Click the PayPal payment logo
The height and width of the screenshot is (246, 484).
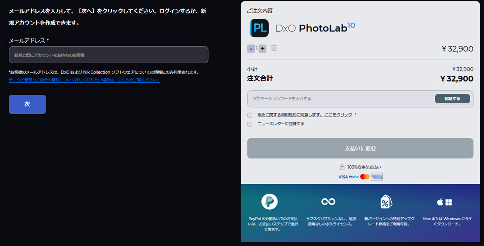click(354, 177)
